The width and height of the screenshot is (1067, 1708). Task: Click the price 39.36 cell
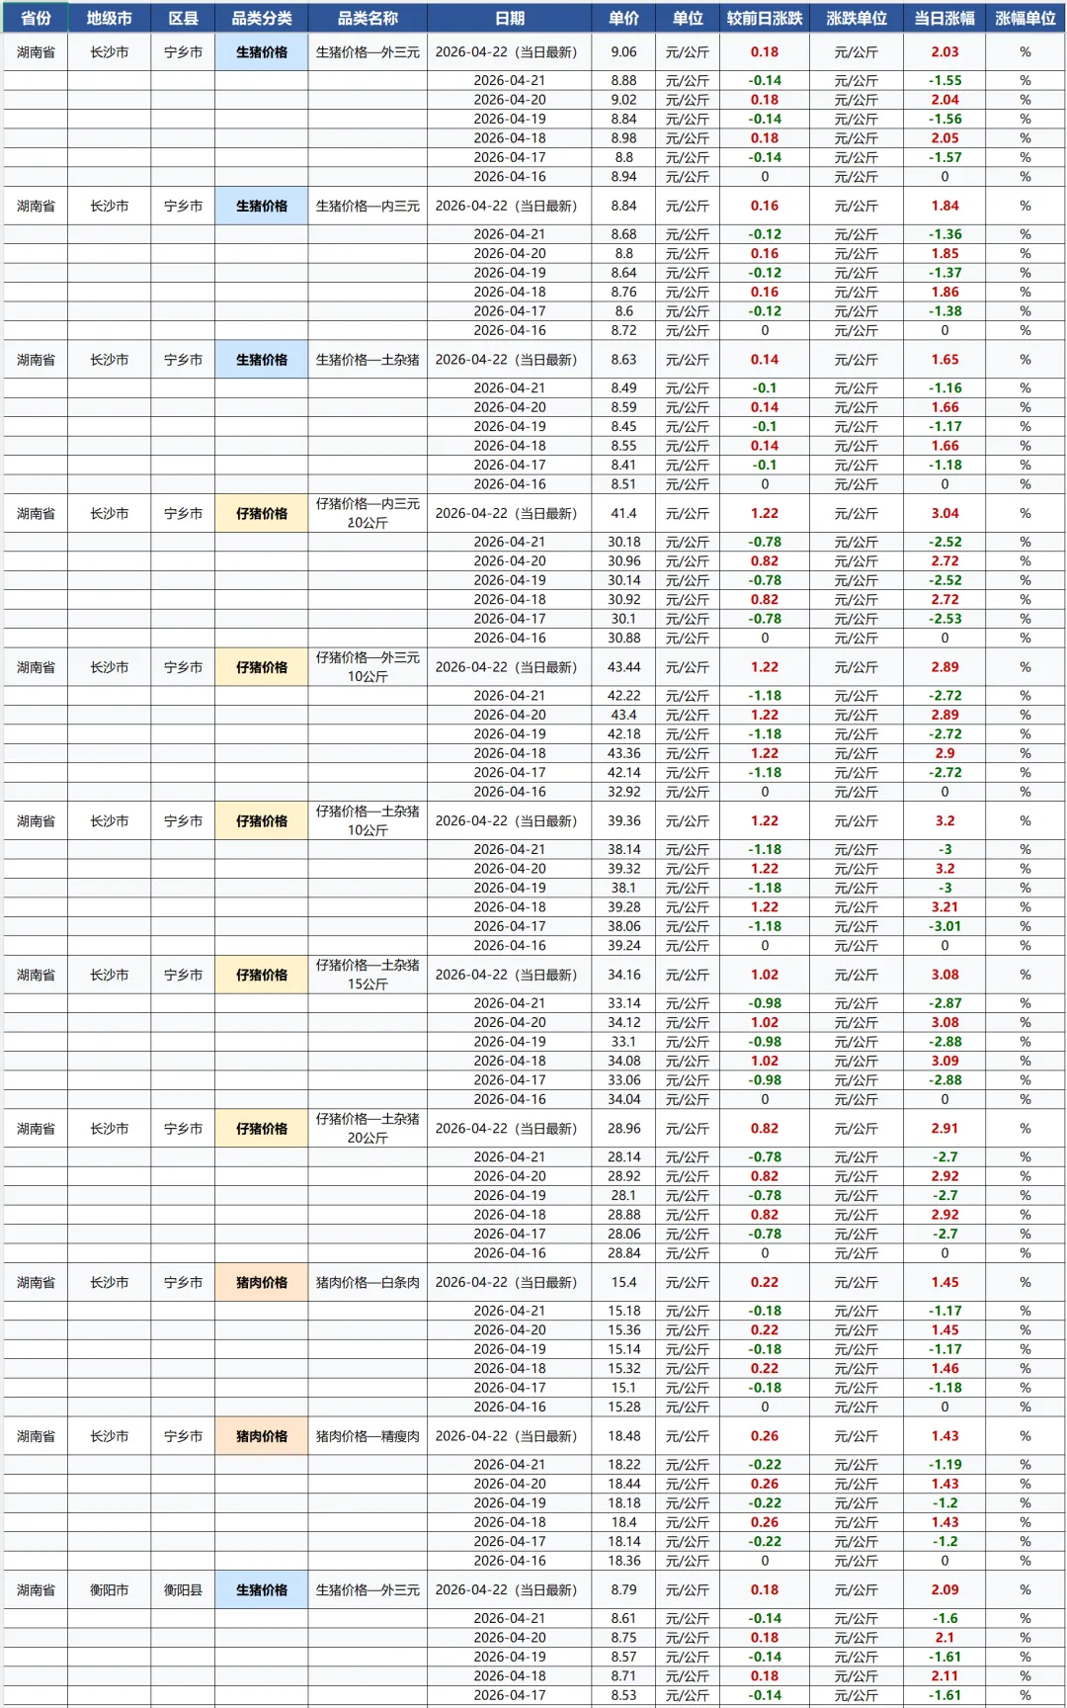coord(623,820)
